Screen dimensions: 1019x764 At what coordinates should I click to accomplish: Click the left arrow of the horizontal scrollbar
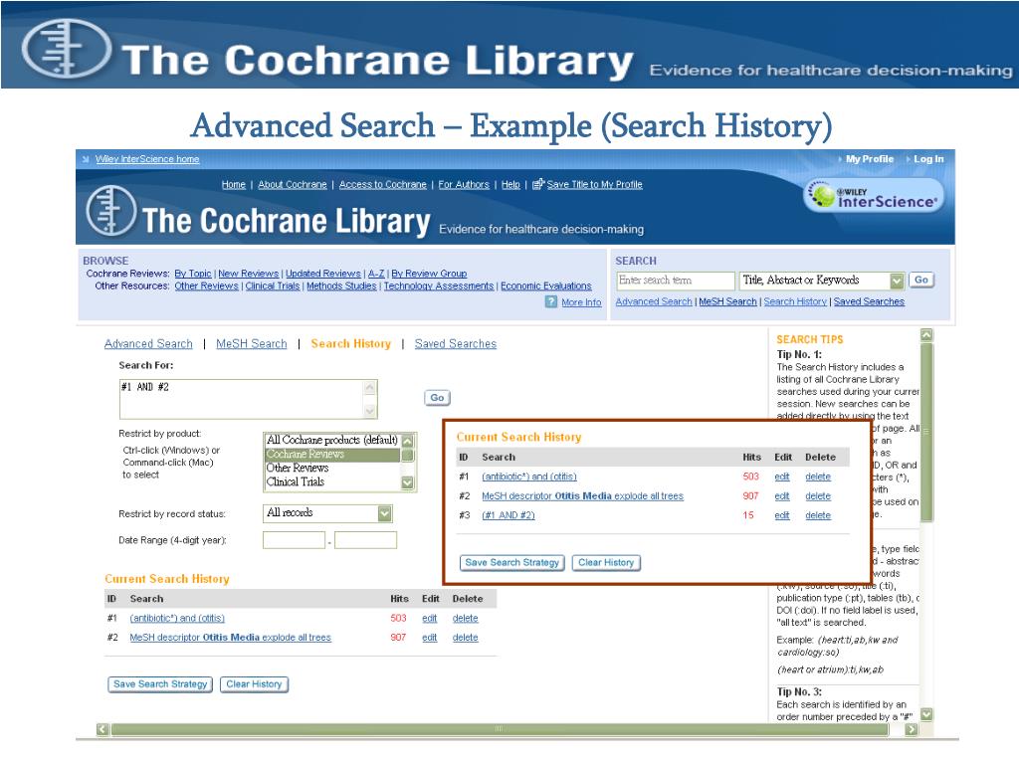click(x=102, y=729)
